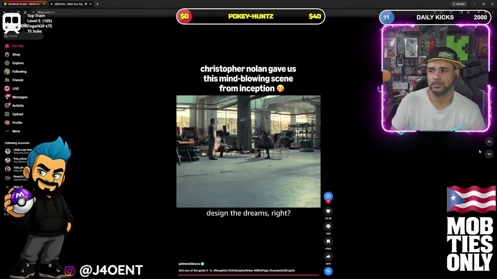
Task: Open Messages inbox
Action: (x=16, y=97)
